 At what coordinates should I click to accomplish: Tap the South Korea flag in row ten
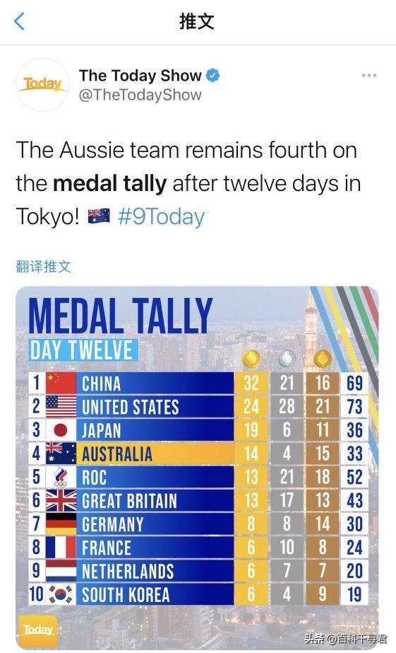61,594
